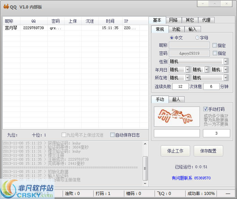The image size is (237, 199).
Task: Enable 九位号不上保过沉迷 checkbox
Action: tap(64, 135)
